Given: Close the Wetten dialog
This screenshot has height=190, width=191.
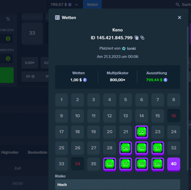Looking at the screenshot, I should pyautogui.click(x=180, y=18).
